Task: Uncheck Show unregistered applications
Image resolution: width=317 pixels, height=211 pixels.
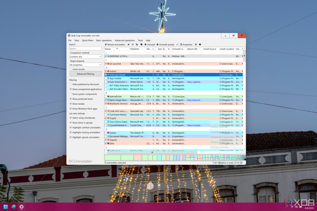Action: tap(71, 89)
